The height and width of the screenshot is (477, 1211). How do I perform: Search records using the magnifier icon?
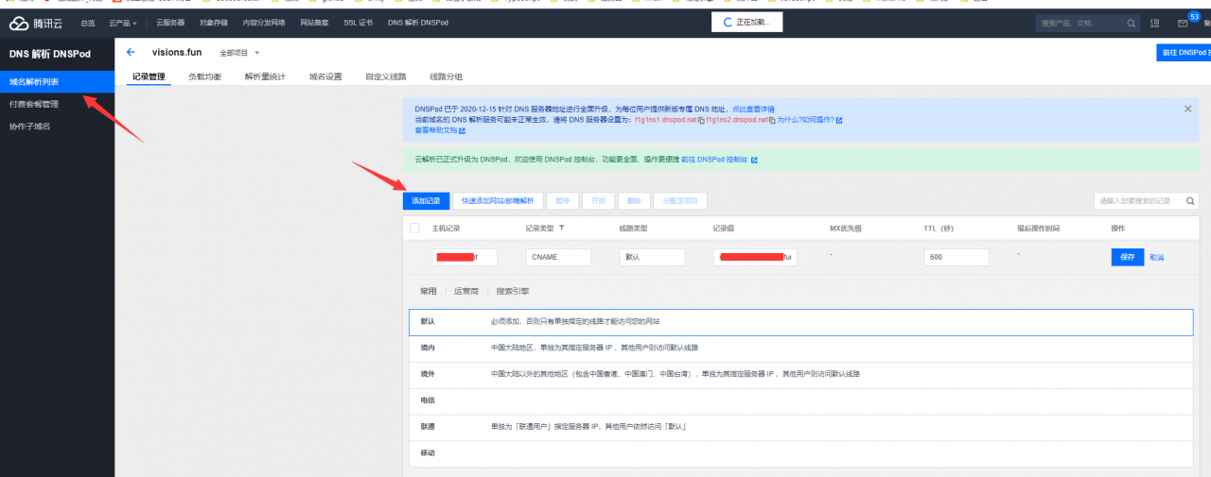(x=1190, y=200)
